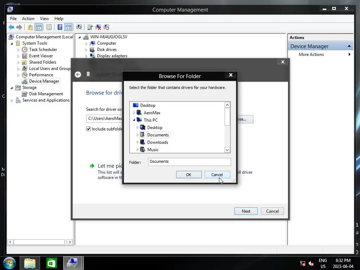Screen dimensions: 360x270
Task: Toggle the Include subfolders checkbox
Action: point(88,129)
